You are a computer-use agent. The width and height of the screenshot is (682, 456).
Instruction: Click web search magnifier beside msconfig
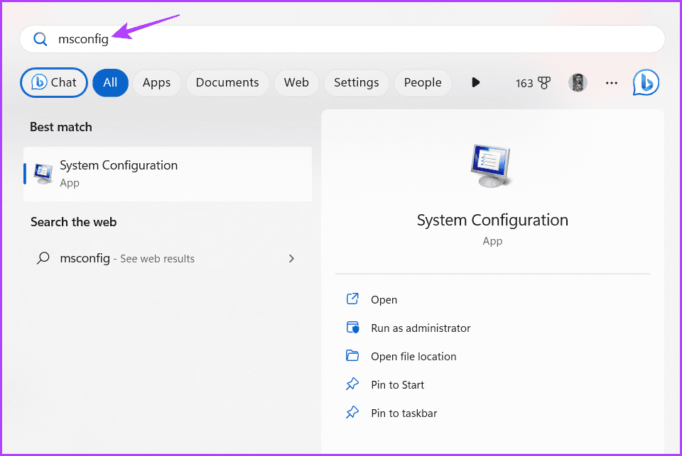pos(43,258)
